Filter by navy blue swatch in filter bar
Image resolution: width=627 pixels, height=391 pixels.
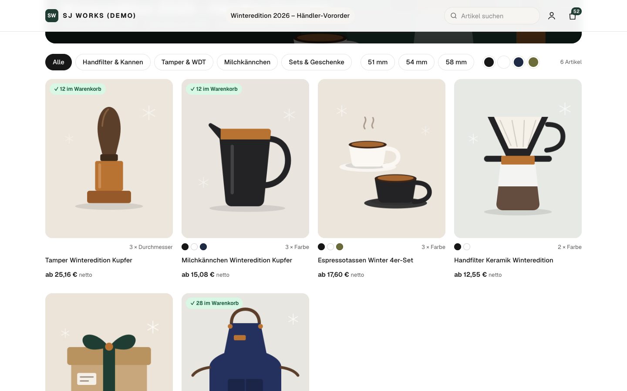point(519,62)
